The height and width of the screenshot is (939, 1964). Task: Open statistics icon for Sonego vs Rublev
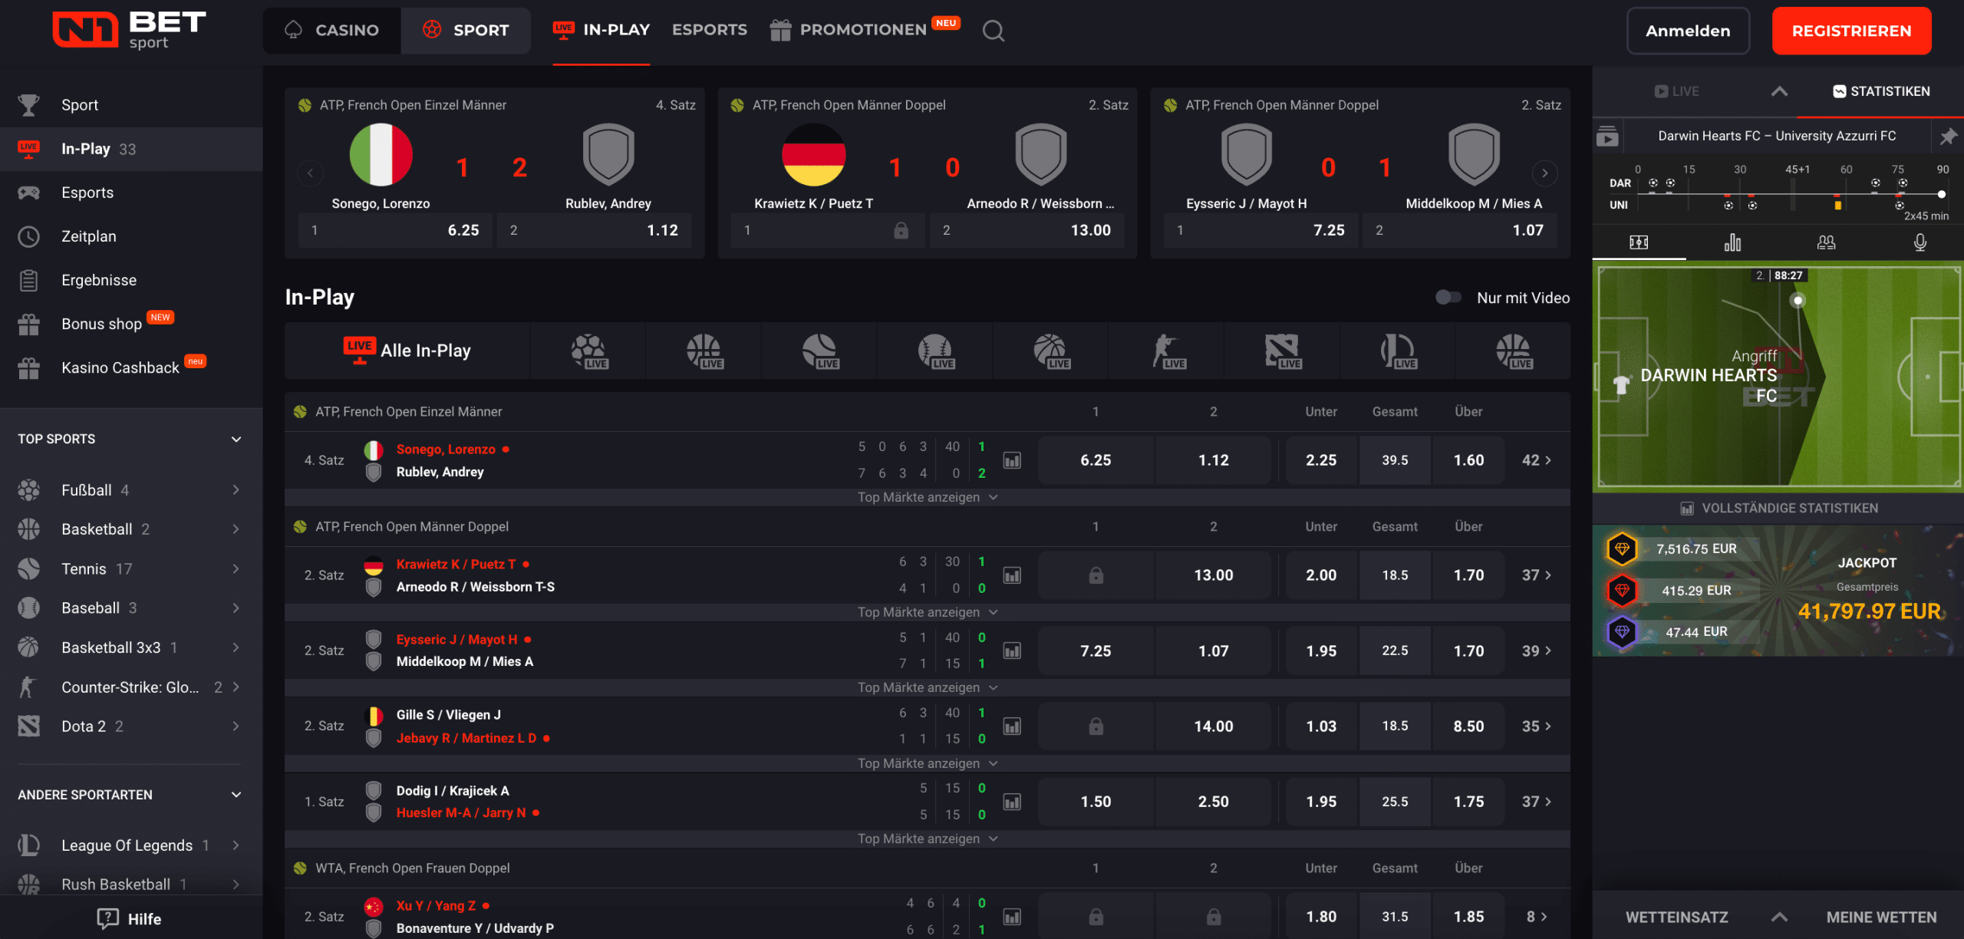[x=1012, y=460]
